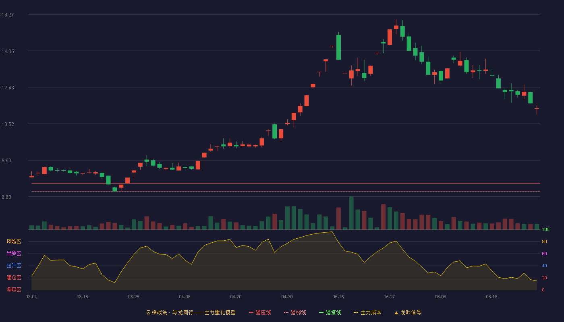This screenshot has height=322, width=564.
Task: Select the 风险区 zone label
Action: [x=14, y=242]
